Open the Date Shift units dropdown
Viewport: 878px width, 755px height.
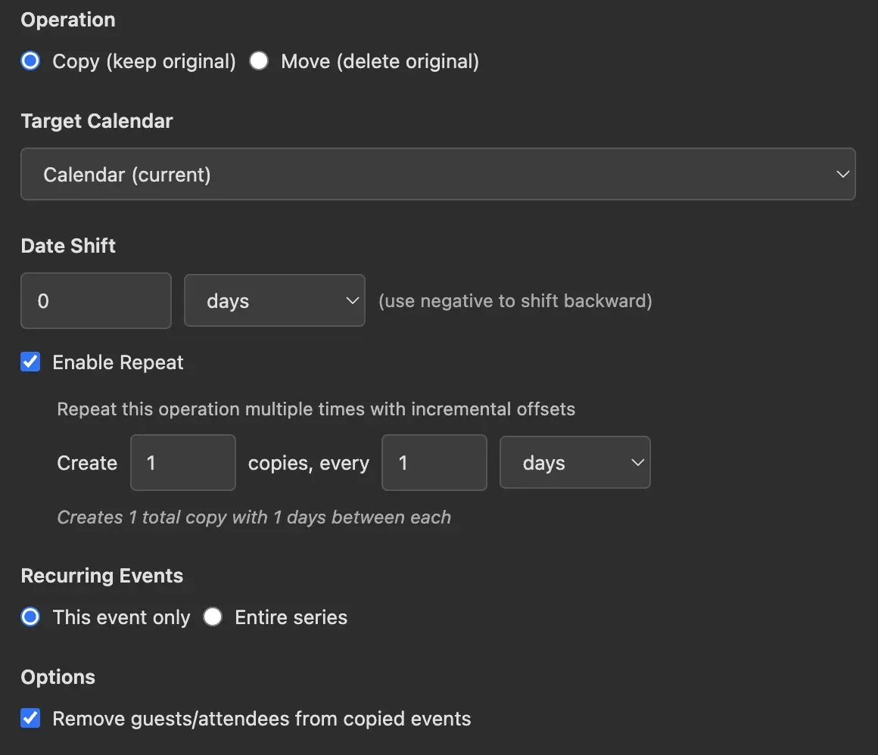[x=274, y=300]
